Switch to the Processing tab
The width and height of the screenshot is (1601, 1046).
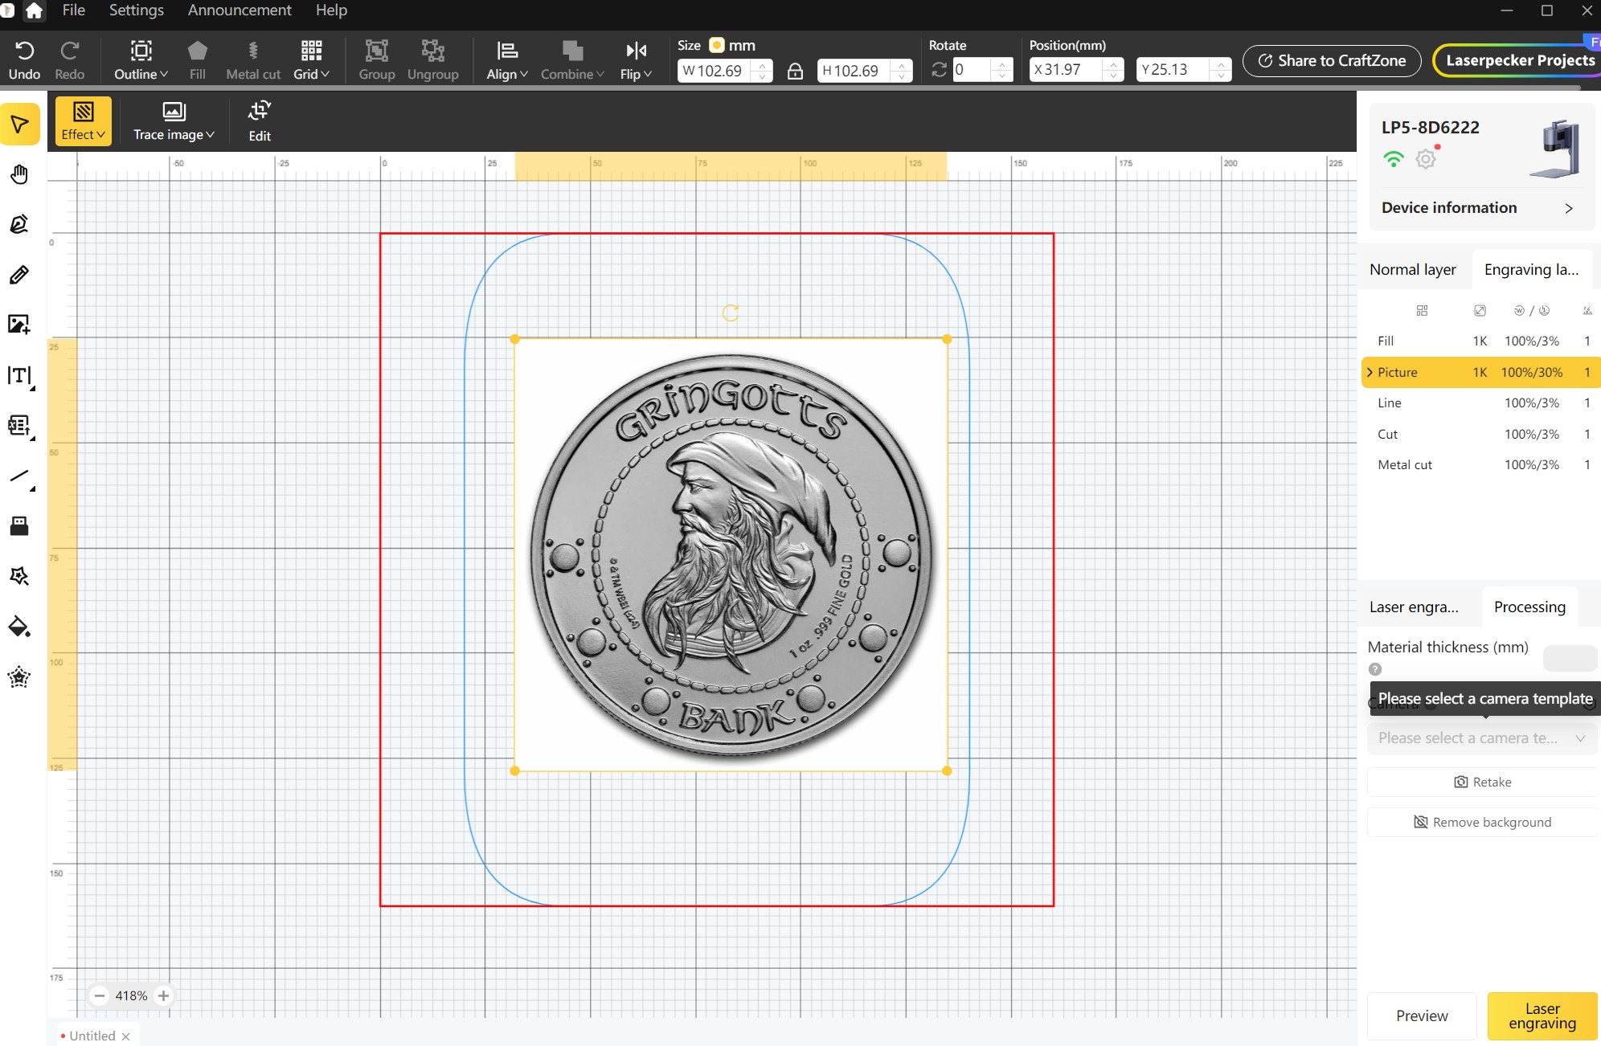(1529, 607)
